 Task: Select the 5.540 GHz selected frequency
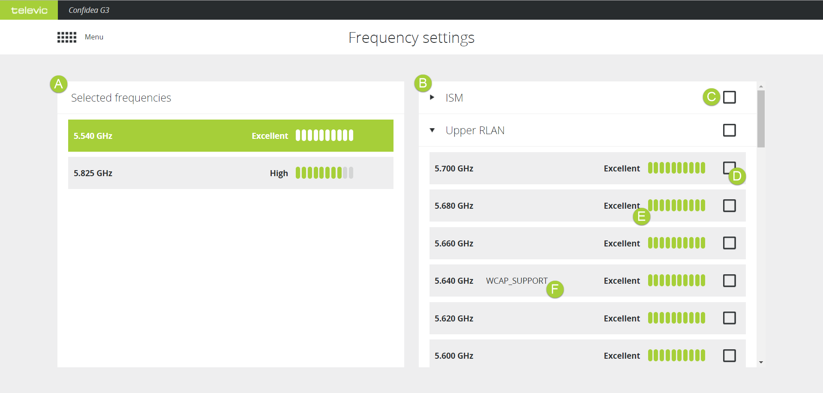point(171,136)
